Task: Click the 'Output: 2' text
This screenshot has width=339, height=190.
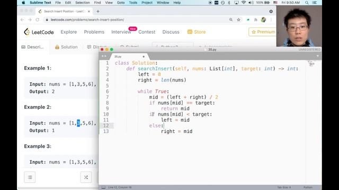Action: point(42,91)
